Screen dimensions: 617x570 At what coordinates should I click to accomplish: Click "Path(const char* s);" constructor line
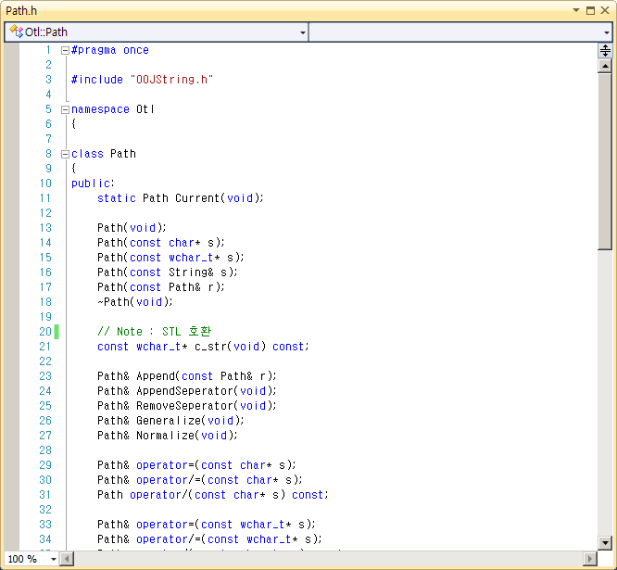161,243
